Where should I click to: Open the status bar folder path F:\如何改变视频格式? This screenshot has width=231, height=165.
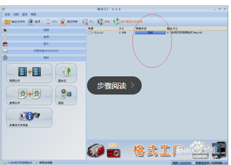(x=18, y=163)
